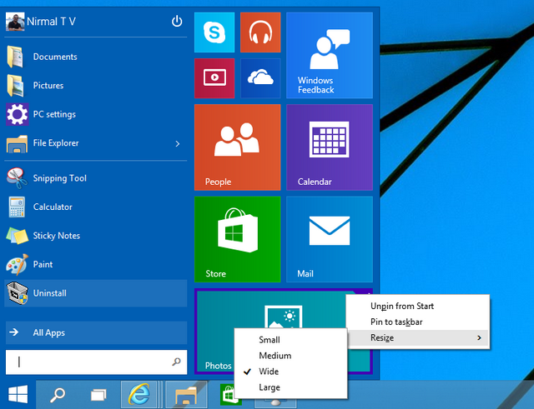Launch Snipping Tool icon
Image resolution: width=534 pixels, height=409 pixels.
(17, 178)
